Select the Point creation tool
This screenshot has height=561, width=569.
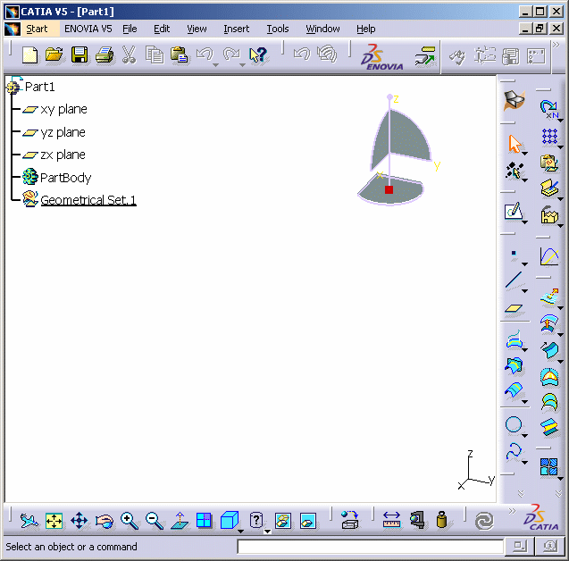(514, 254)
